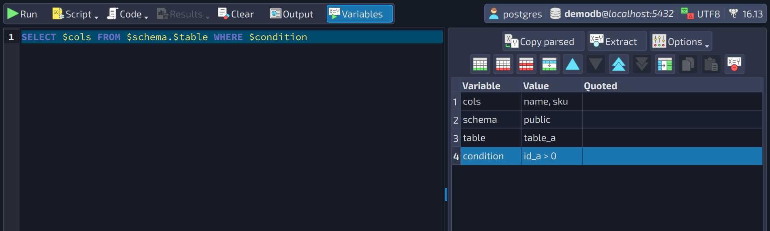This screenshot has height=231, width=770.
Task: Extract variables from the query
Action: click(617, 41)
